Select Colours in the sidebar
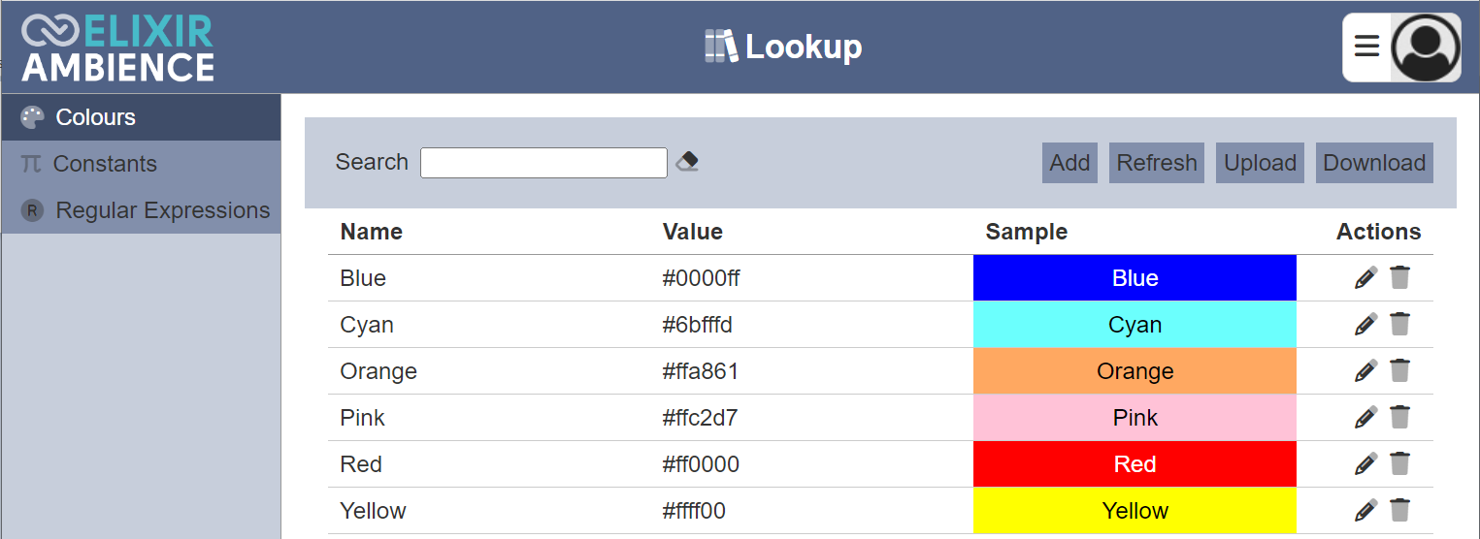This screenshot has width=1480, height=539. 95,117
